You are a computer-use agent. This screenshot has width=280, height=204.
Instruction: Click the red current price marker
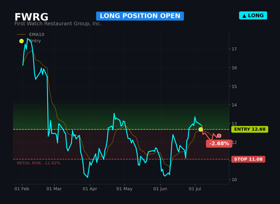click(x=219, y=136)
